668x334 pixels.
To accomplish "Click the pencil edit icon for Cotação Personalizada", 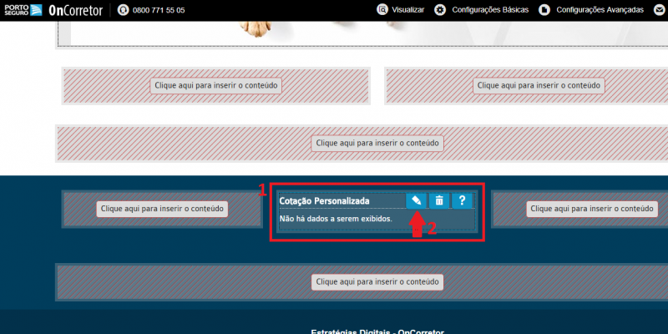I will 416,200.
